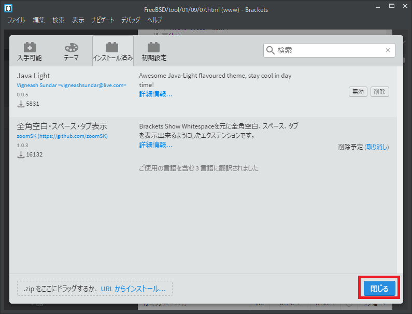Open Vigneash Sundar author link
The height and width of the screenshot is (314, 412).
point(72,85)
